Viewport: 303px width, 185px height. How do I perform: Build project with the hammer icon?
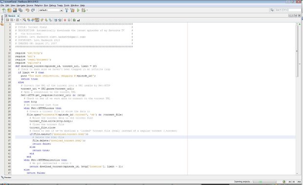click(66, 10)
